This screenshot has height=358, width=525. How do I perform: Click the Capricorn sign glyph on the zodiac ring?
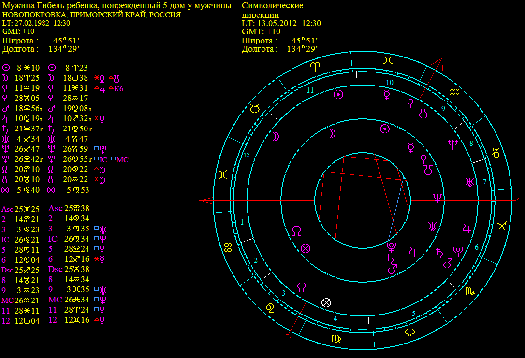496,153
